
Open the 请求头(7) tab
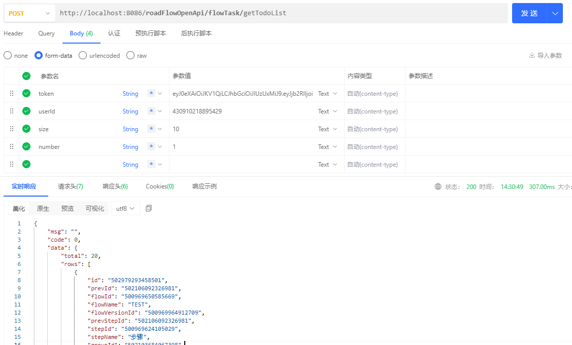71,186
